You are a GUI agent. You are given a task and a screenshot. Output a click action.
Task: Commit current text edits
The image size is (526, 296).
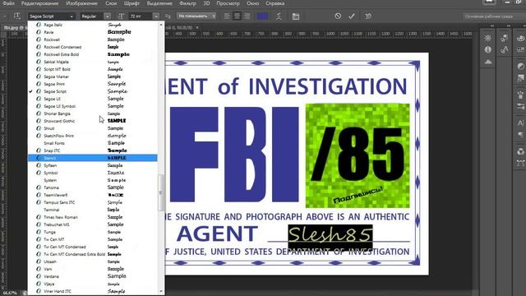tap(351, 16)
